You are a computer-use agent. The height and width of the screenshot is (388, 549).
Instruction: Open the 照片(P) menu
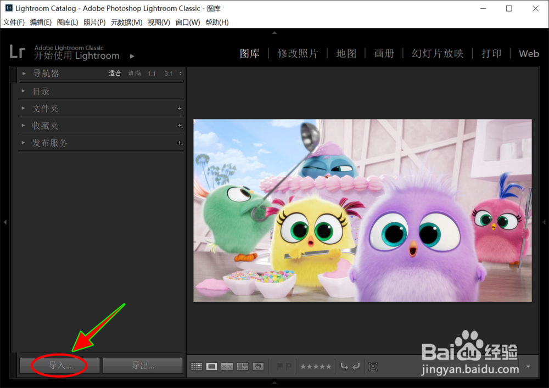[94, 23]
